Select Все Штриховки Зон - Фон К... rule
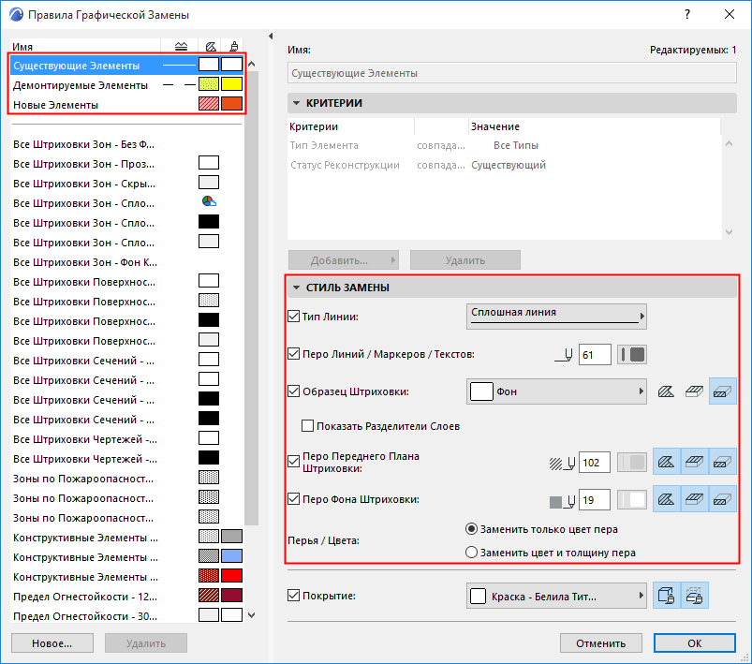752x664 pixels. pyautogui.click(x=126, y=262)
